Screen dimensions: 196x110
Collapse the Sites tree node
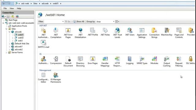click(x=6, y=29)
